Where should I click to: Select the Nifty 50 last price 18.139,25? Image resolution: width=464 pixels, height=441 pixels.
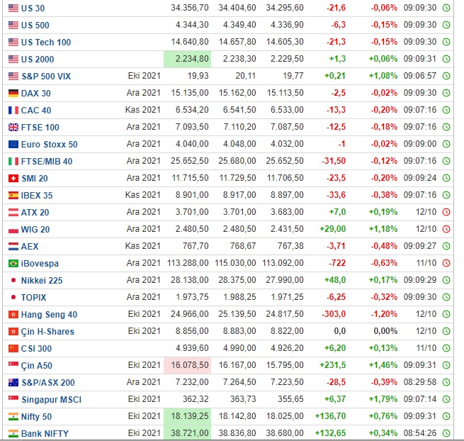[190, 416]
